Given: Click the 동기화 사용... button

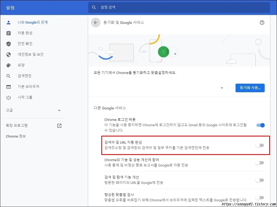Looking at the screenshot, I should point(250,88).
